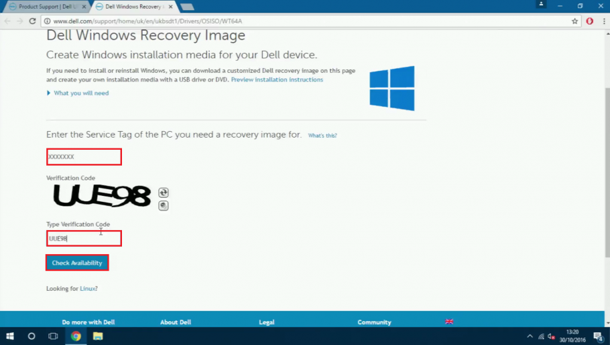Screen dimensions: 610x345
Task: Open the About Dell footer heading
Action: 176,322
